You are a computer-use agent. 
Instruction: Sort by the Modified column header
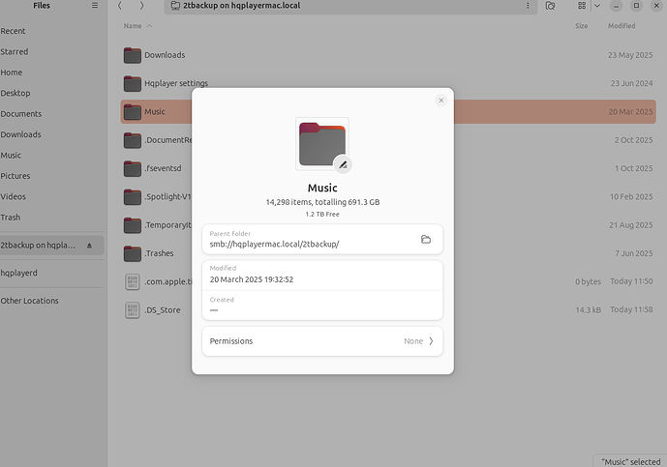tap(622, 26)
